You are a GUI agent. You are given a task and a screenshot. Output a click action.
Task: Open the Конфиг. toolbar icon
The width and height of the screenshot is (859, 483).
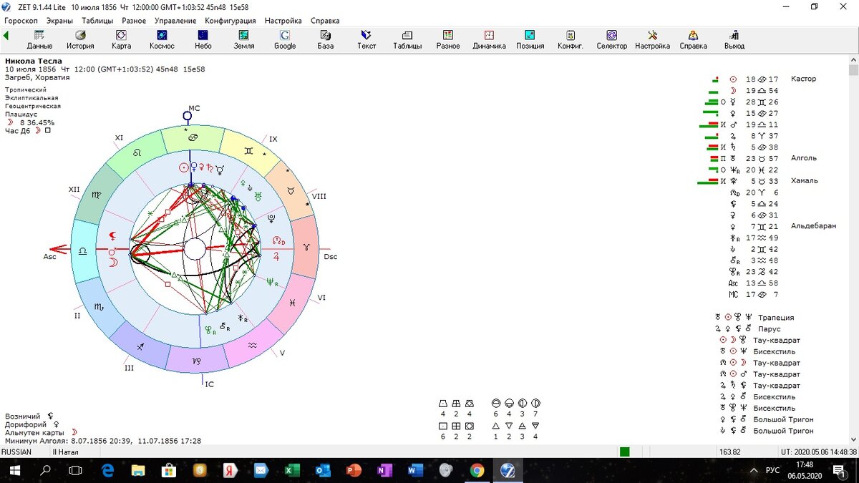tap(571, 39)
